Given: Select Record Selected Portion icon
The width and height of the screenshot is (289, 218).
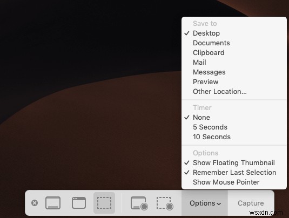Looking at the screenshot, I should click(165, 203).
